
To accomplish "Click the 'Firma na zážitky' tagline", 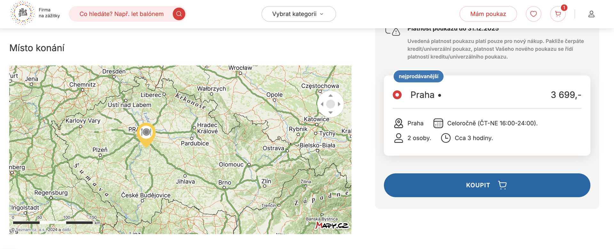I will (x=49, y=13).
